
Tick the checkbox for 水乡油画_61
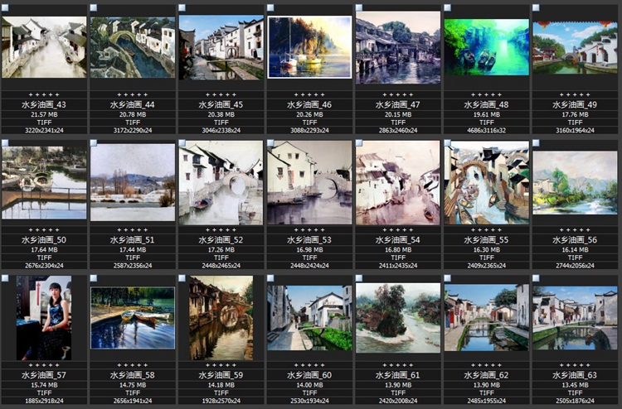tap(358, 278)
